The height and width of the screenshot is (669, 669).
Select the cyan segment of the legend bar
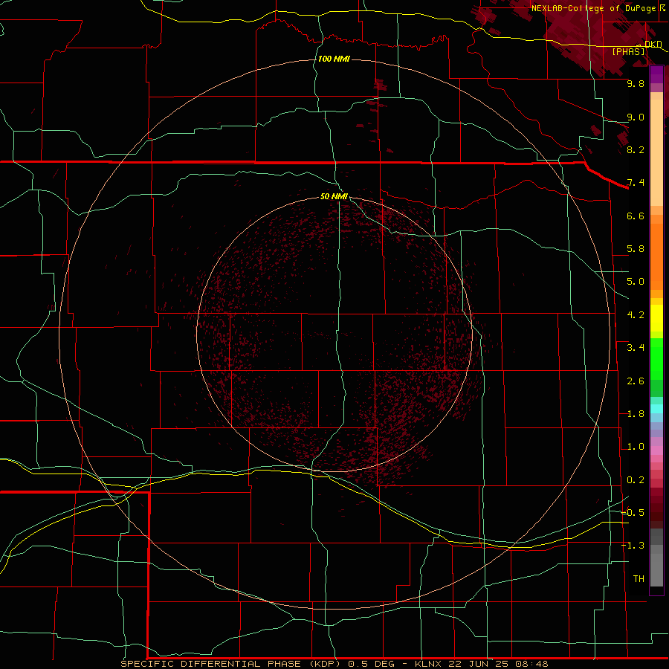(656, 409)
